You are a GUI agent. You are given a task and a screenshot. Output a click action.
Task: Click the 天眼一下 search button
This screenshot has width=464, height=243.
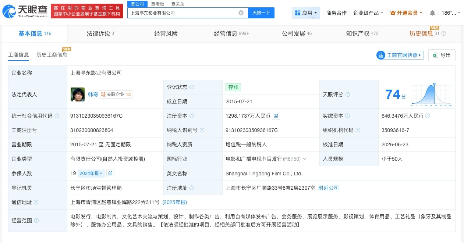tap(261, 13)
